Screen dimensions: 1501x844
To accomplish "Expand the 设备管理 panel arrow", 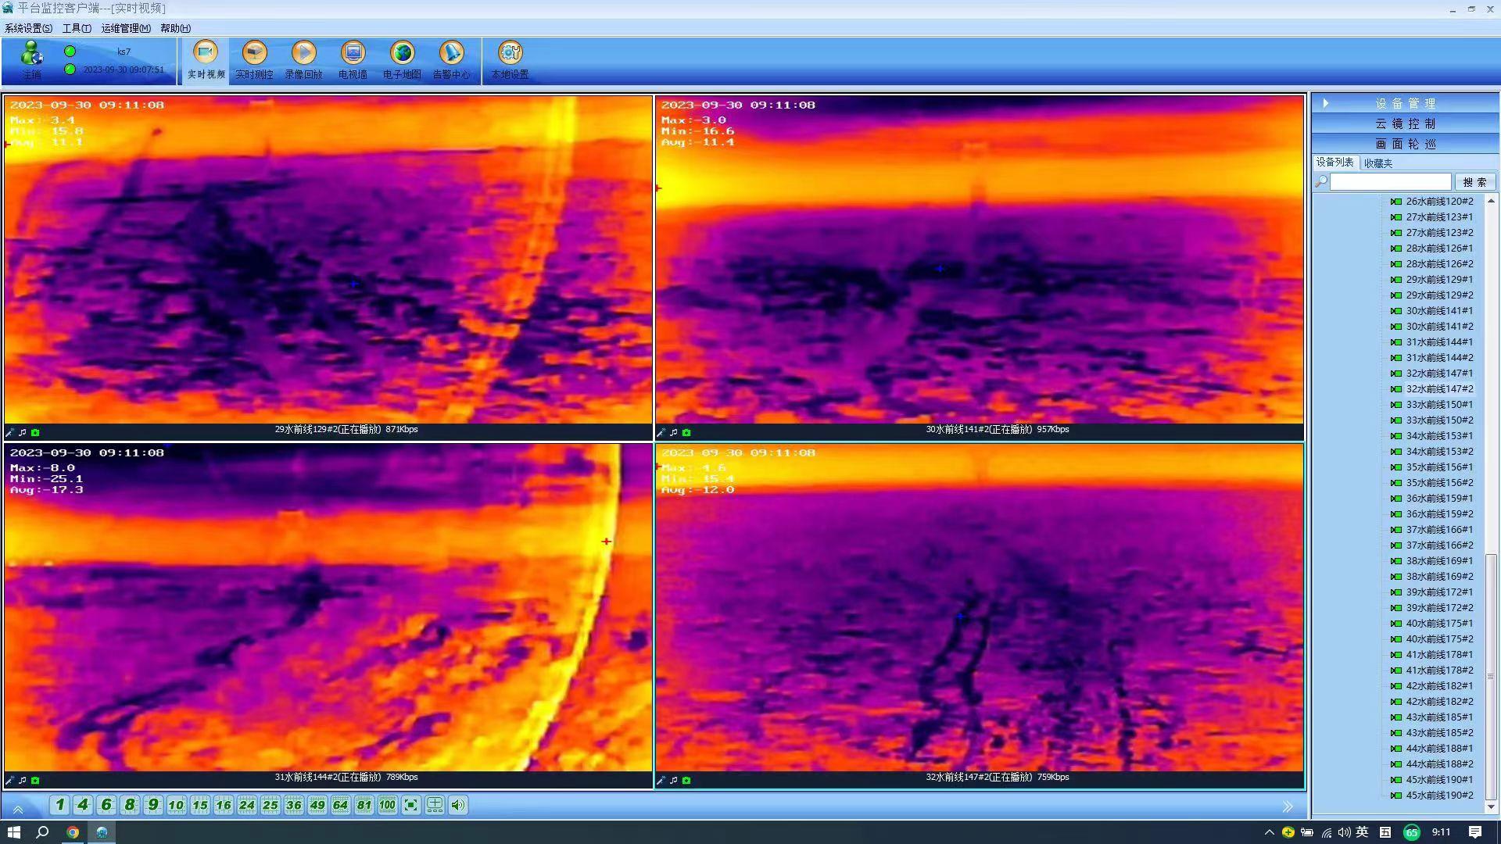I will (x=1325, y=103).
